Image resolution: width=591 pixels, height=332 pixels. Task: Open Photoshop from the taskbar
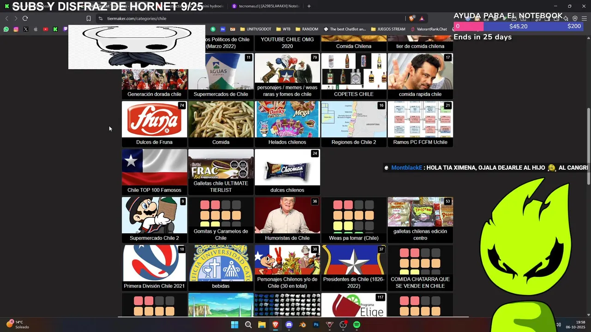coord(316,325)
